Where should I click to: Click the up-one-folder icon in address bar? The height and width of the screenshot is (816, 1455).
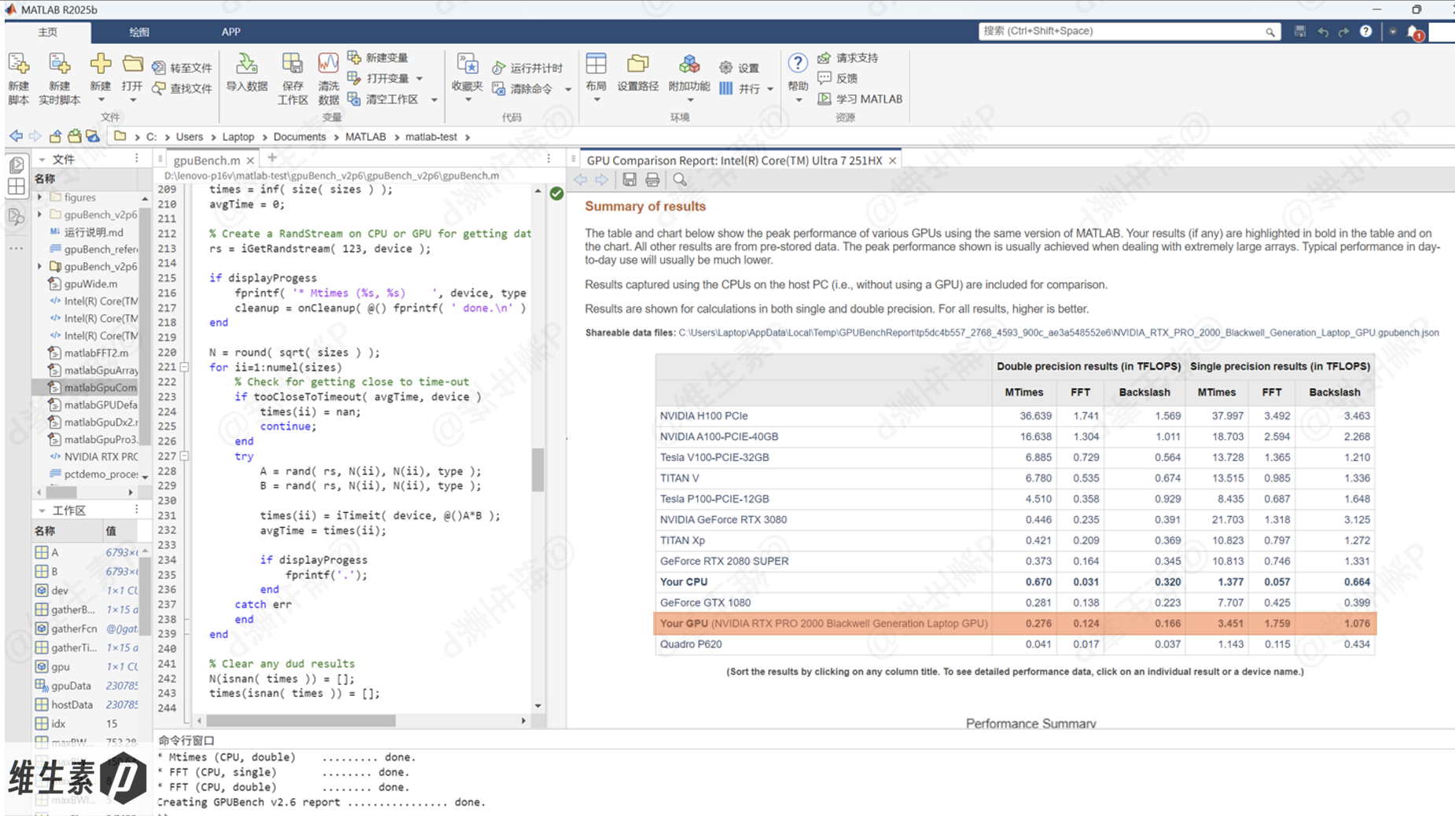click(x=55, y=136)
